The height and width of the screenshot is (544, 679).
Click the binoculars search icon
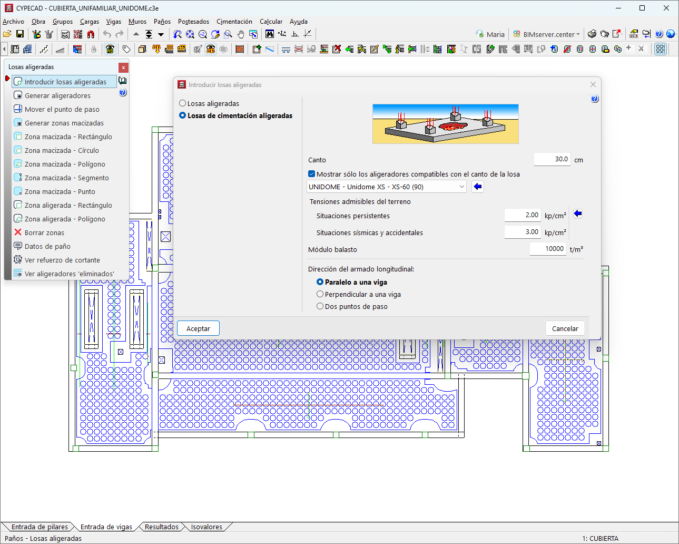(270, 34)
